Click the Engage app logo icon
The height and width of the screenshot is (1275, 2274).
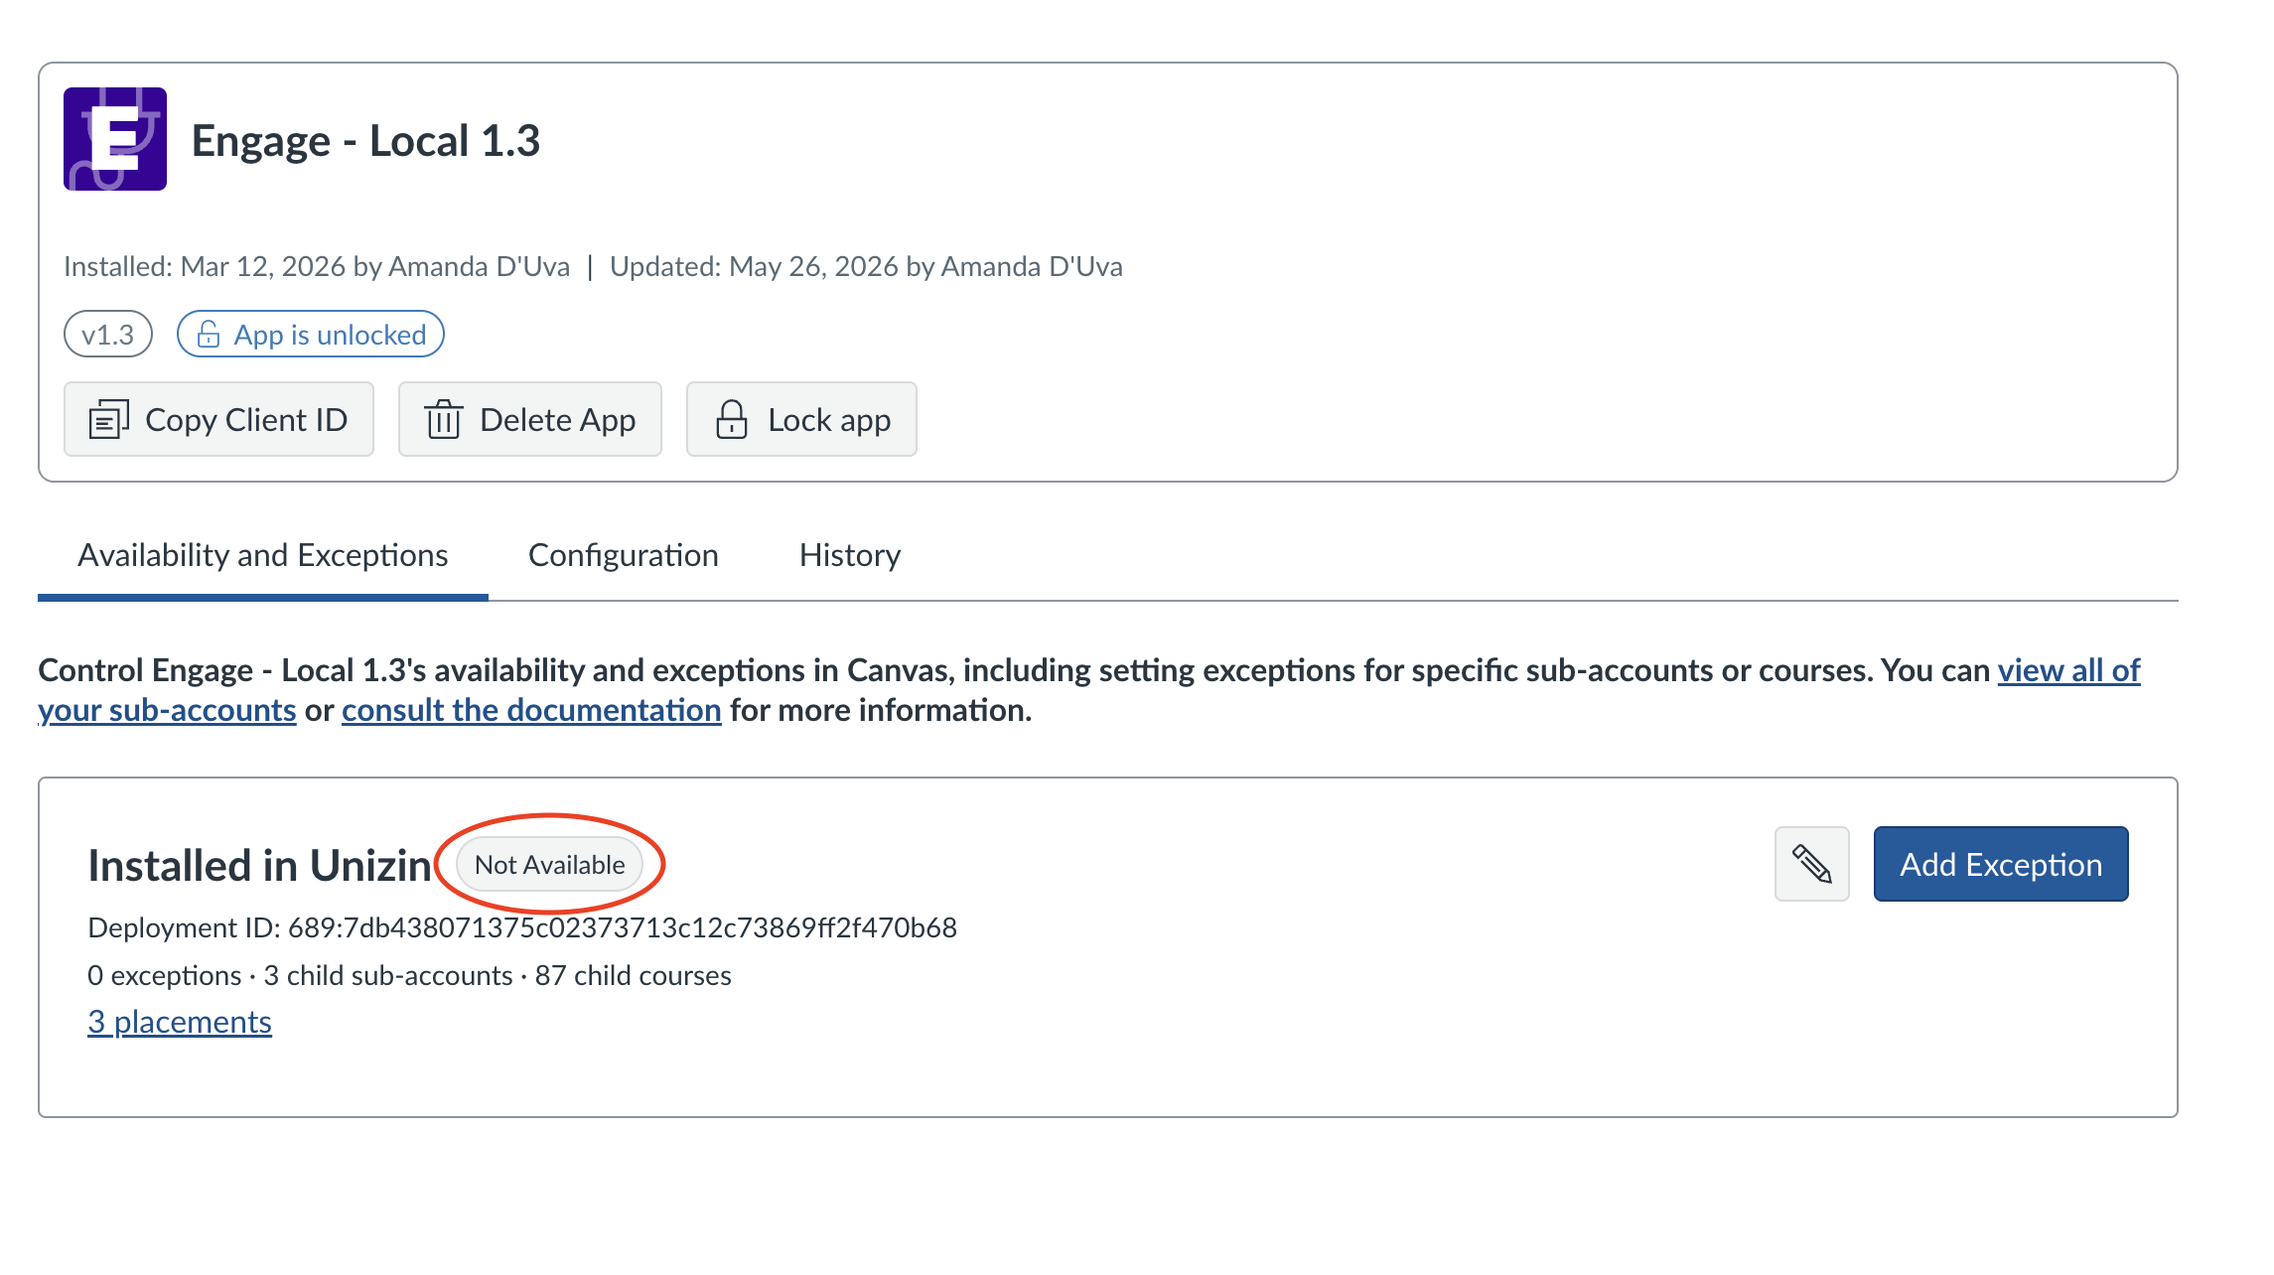point(115,139)
